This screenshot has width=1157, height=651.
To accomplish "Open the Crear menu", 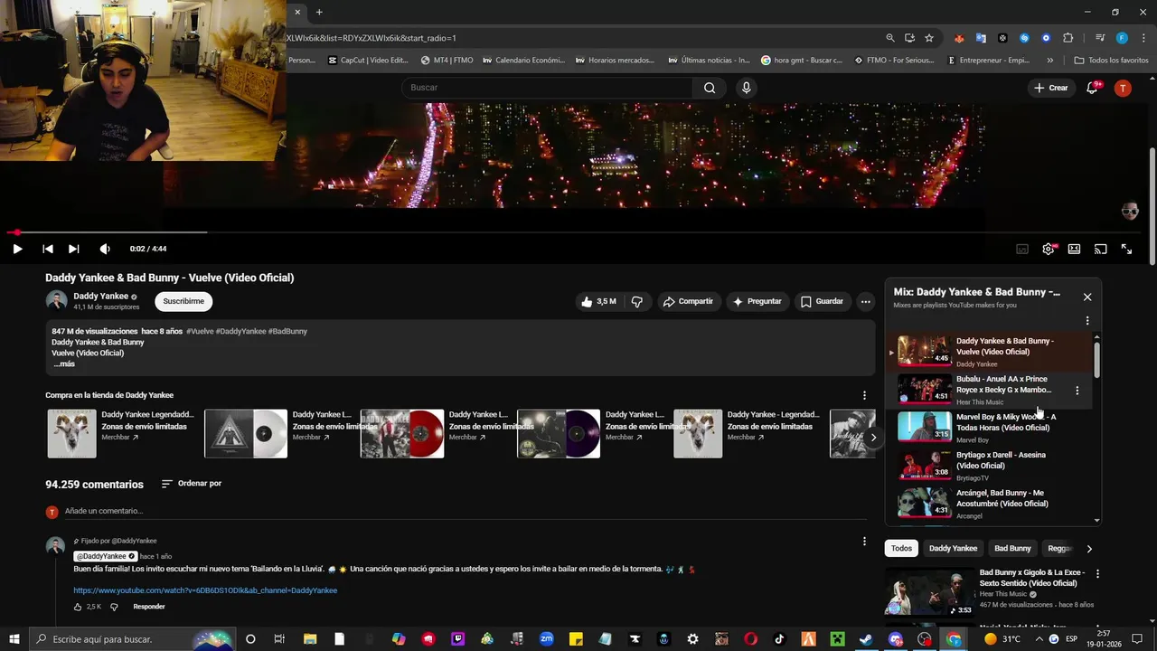I will [x=1051, y=88].
